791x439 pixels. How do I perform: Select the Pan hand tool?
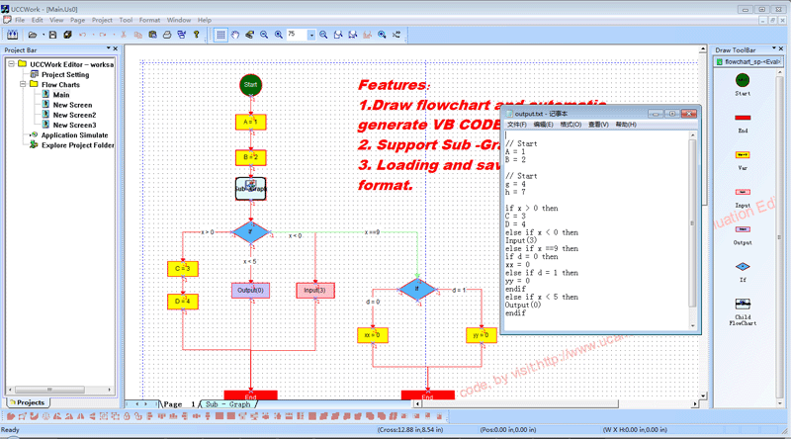point(234,35)
